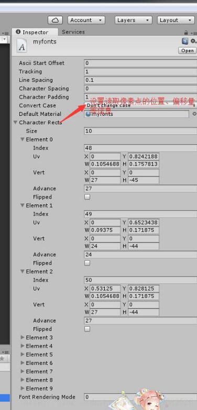Open the Account dropdown menu
197x410 pixels.
[86, 20]
